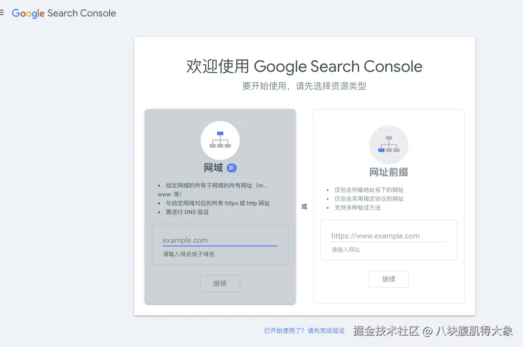Select the 网域 card heading
This screenshot has height=347, width=523.
pyautogui.click(x=213, y=168)
